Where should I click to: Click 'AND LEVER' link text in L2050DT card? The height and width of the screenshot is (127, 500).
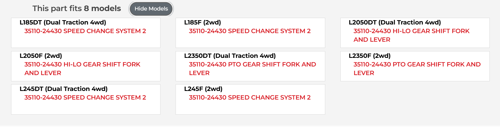(372, 40)
